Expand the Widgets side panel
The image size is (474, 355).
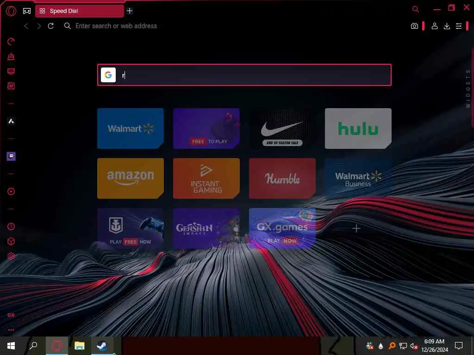click(x=468, y=89)
